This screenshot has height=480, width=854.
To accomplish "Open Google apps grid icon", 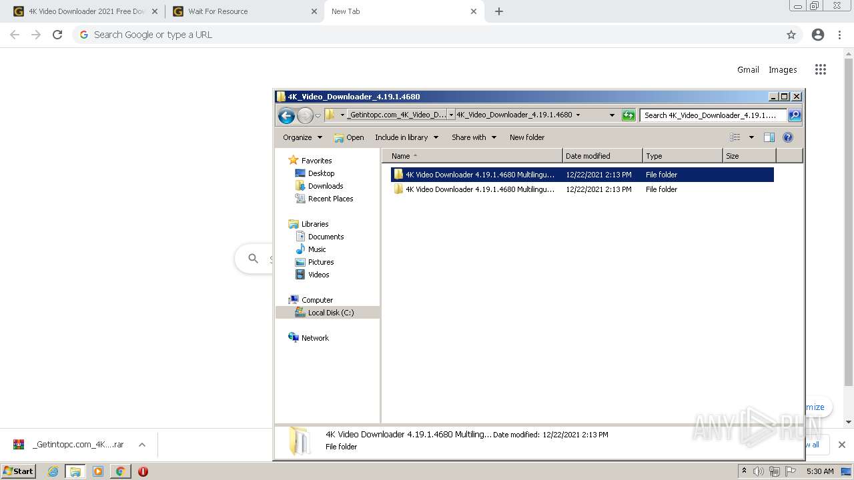I will (821, 69).
